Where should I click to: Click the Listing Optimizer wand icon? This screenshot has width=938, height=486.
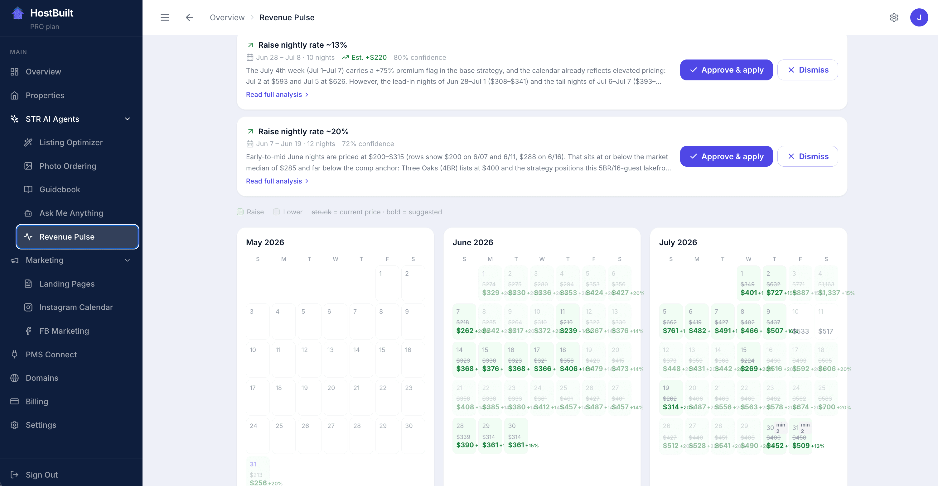click(28, 142)
